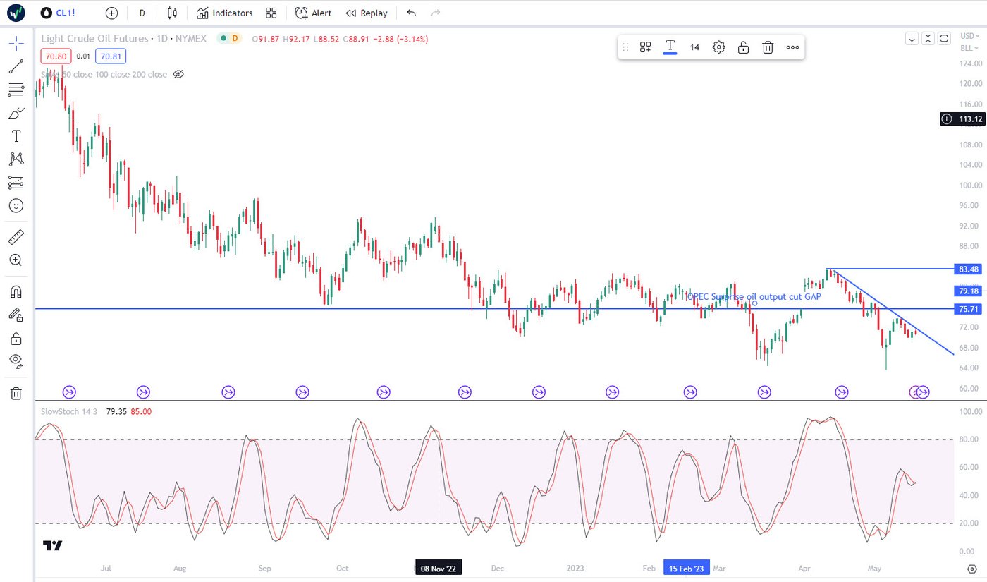This screenshot has width=987, height=582.
Task: Open the D time interval dropdown
Action: pos(142,13)
